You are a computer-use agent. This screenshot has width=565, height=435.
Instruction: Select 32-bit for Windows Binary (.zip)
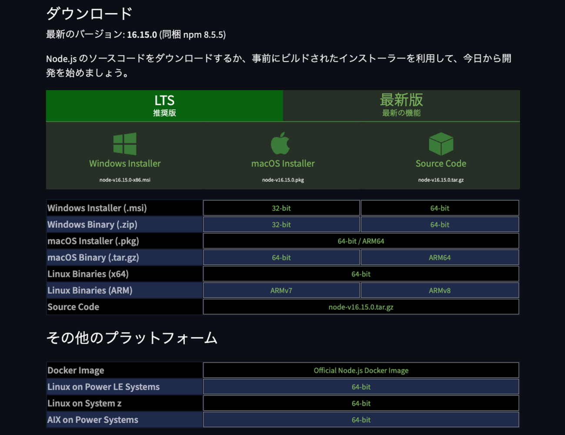281,225
